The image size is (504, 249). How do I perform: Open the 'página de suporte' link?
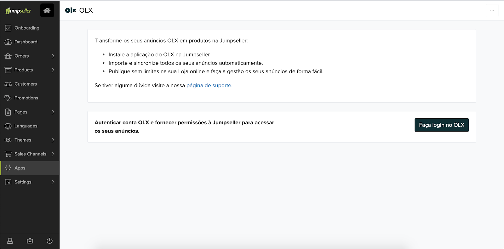pos(209,85)
